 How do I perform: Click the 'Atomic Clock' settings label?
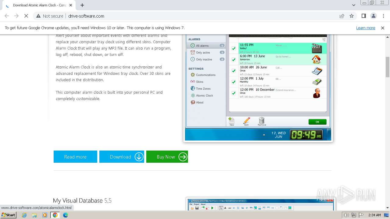[x=204, y=96]
